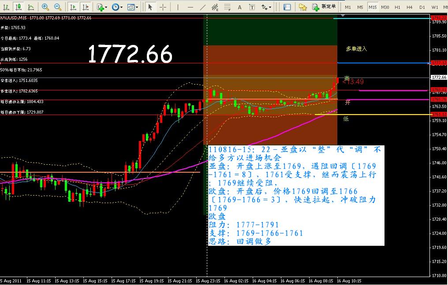Open the chart templates dropdown

(x=132, y=7)
